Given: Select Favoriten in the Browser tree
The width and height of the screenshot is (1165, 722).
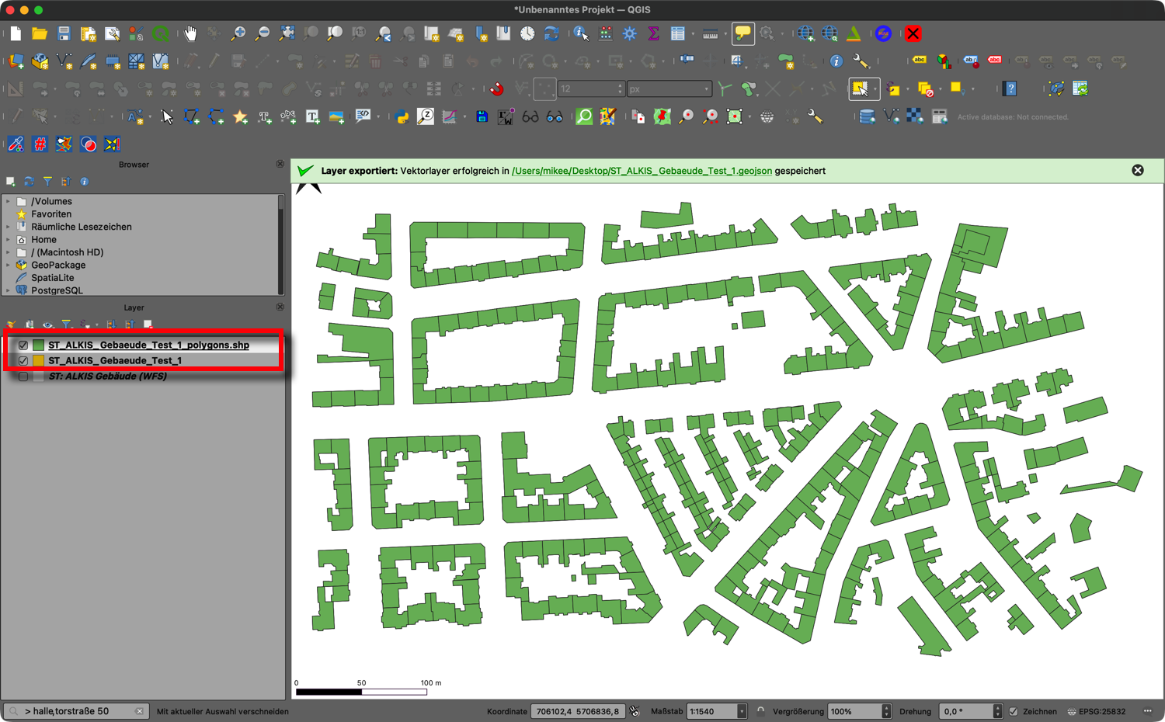Looking at the screenshot, I should (51, 214).
